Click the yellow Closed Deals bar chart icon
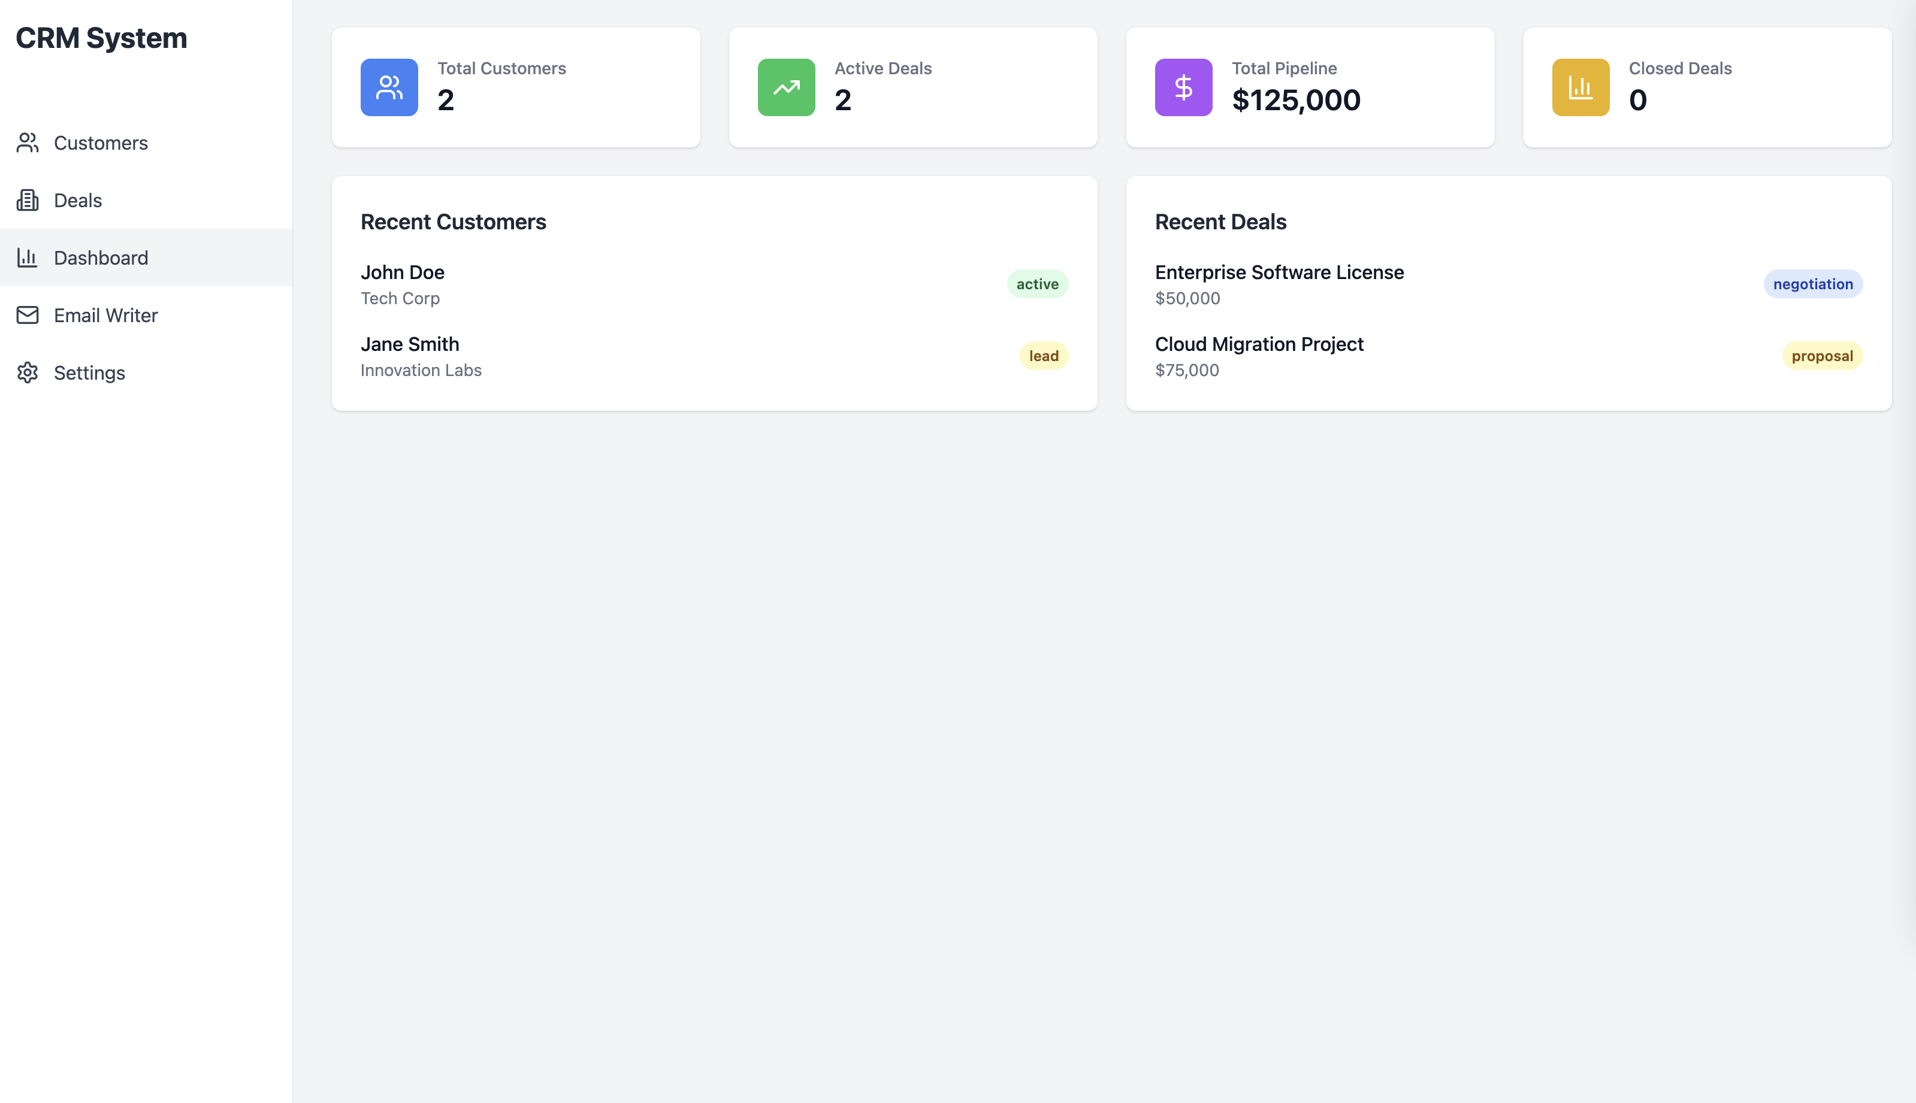Screen dimensions: 1916x1103 point(1579,87)
